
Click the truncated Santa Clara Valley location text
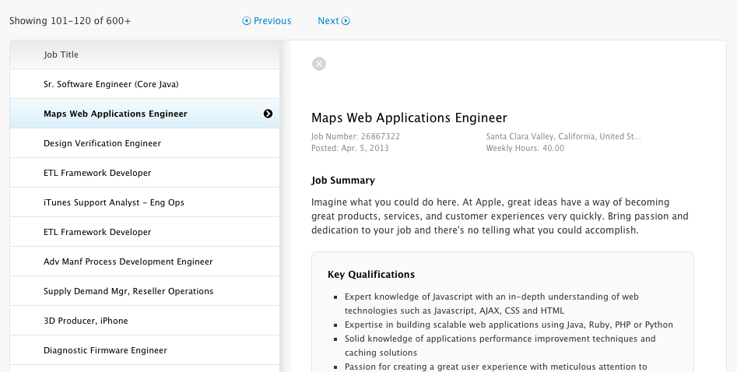pyautogui.click(x=563, y=136)
